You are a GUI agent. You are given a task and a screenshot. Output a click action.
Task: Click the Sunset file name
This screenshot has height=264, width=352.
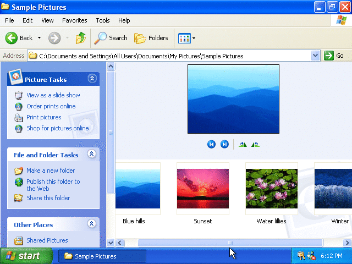coord(203,221)
